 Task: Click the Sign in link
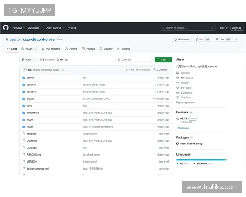[x=223, y=28]
